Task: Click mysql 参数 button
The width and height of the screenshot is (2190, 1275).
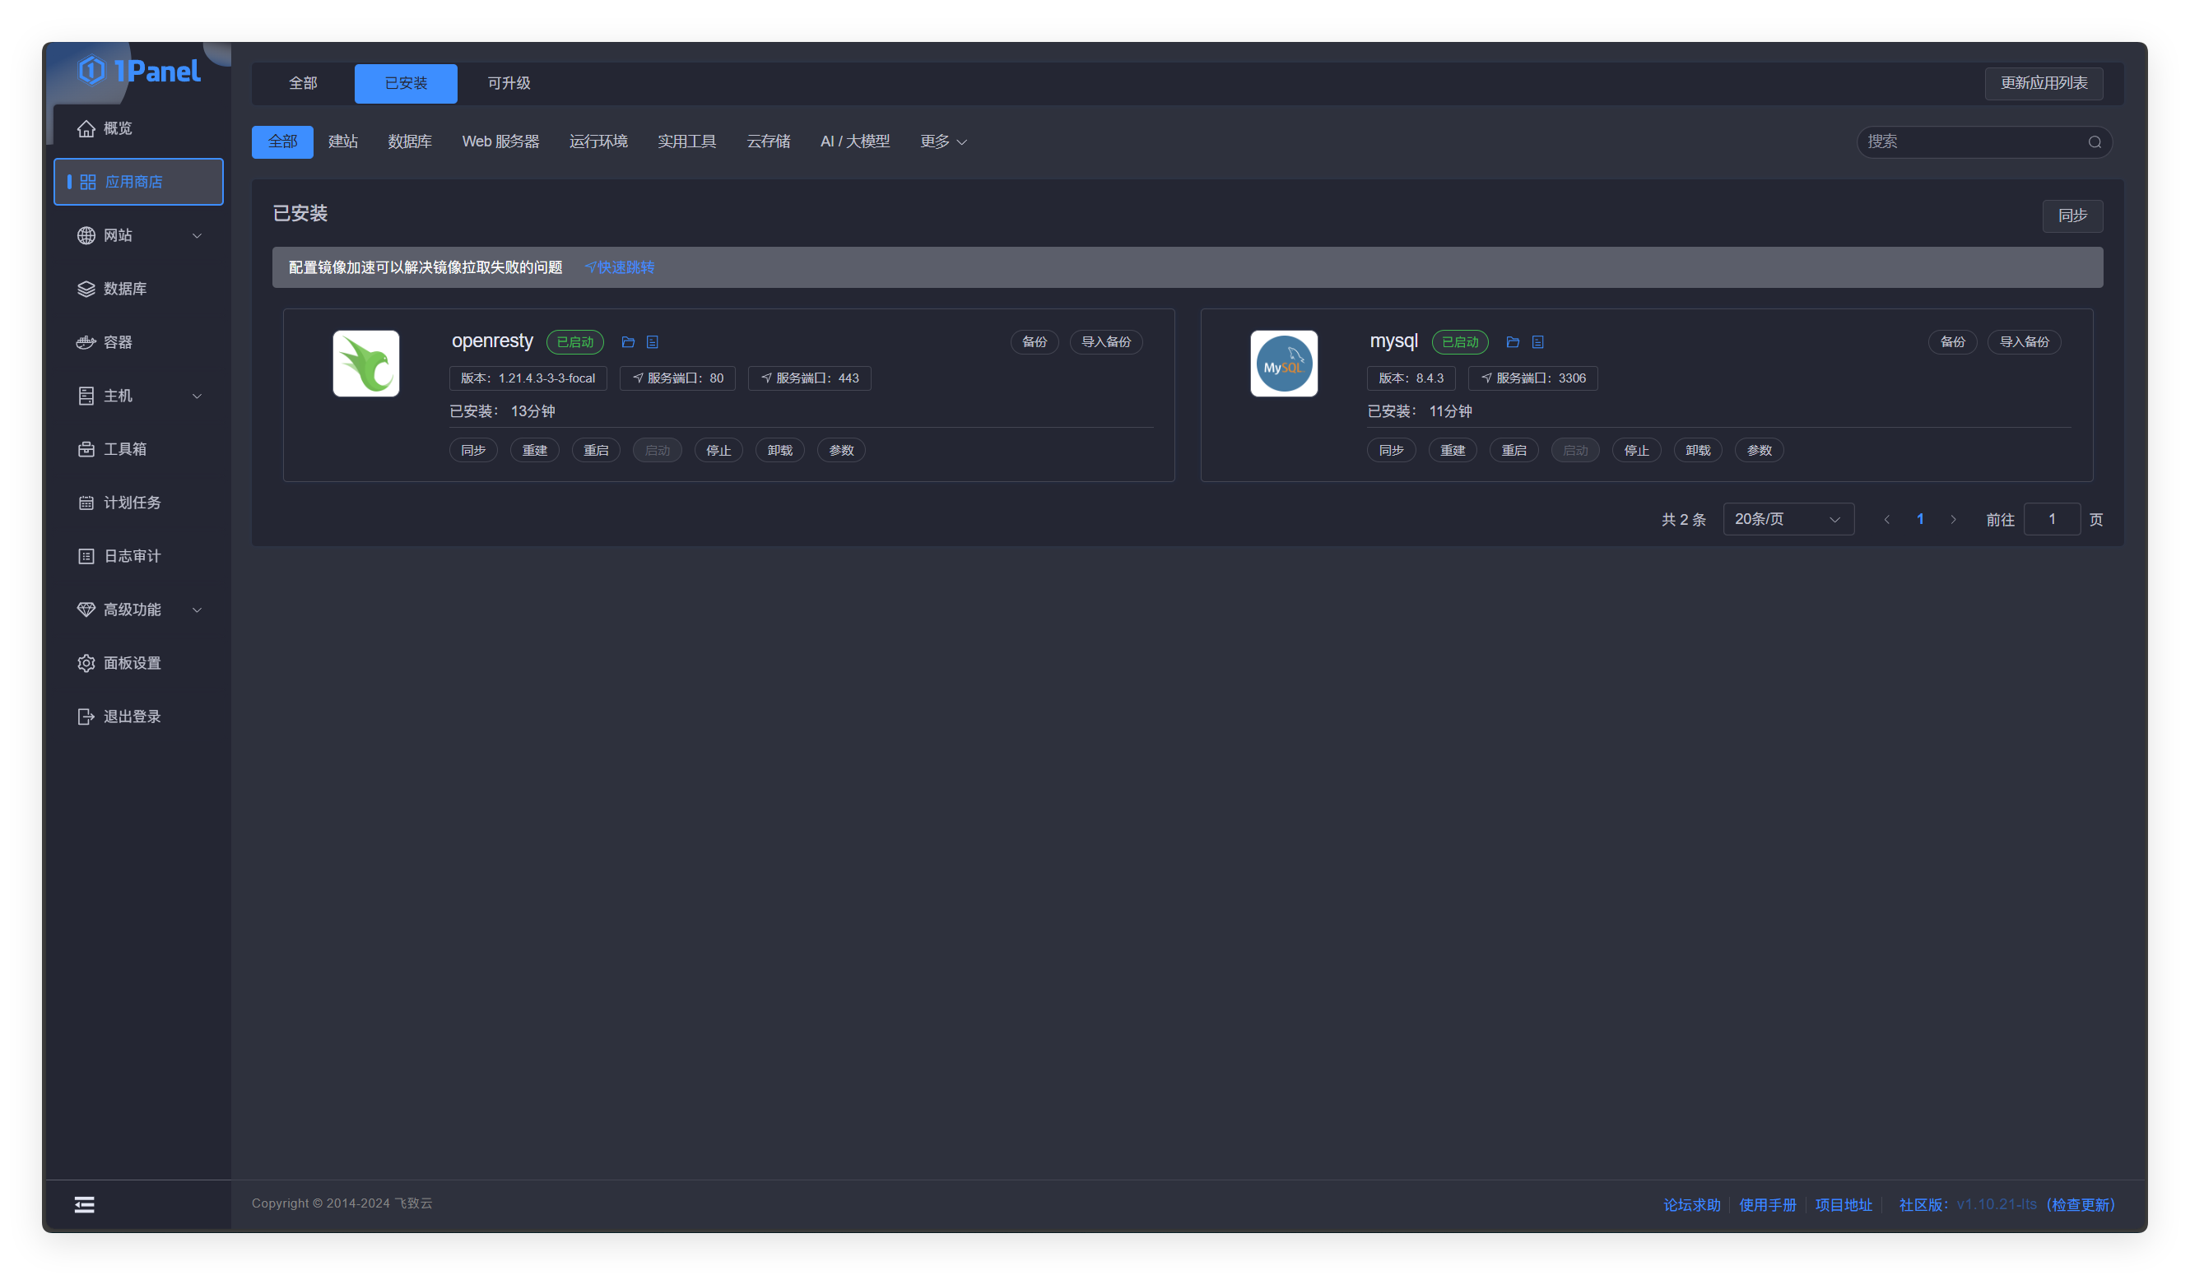Action: pos(1759,451)
